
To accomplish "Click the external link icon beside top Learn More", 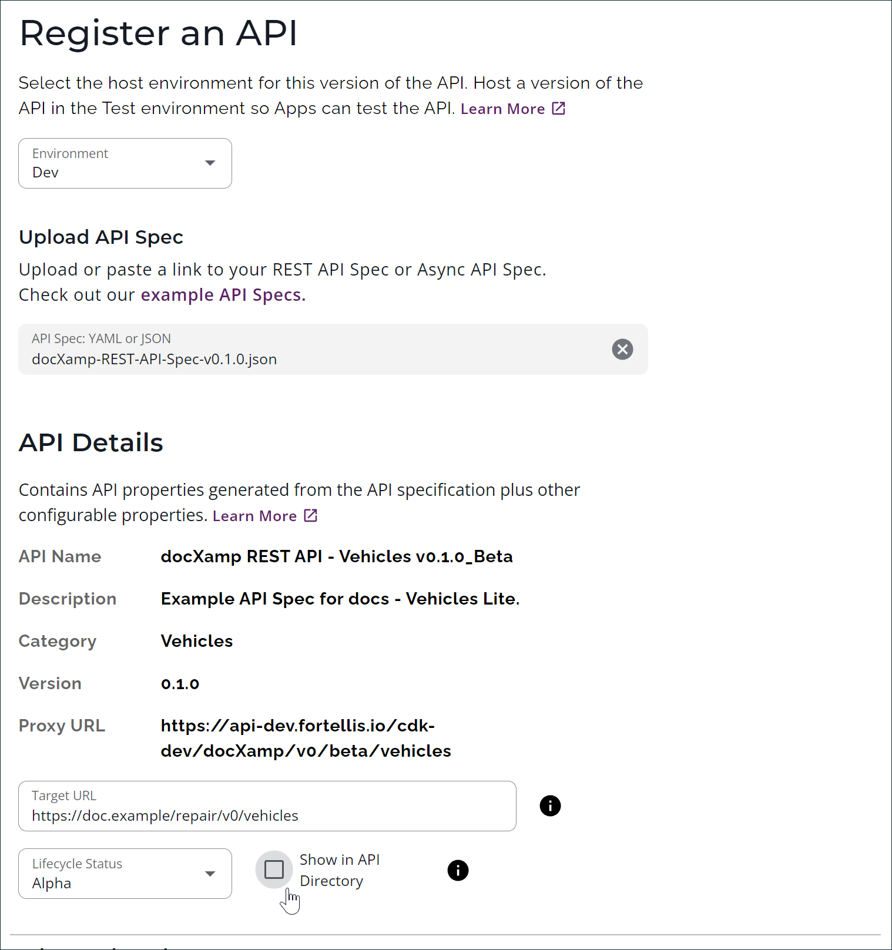I will [558, 108].
